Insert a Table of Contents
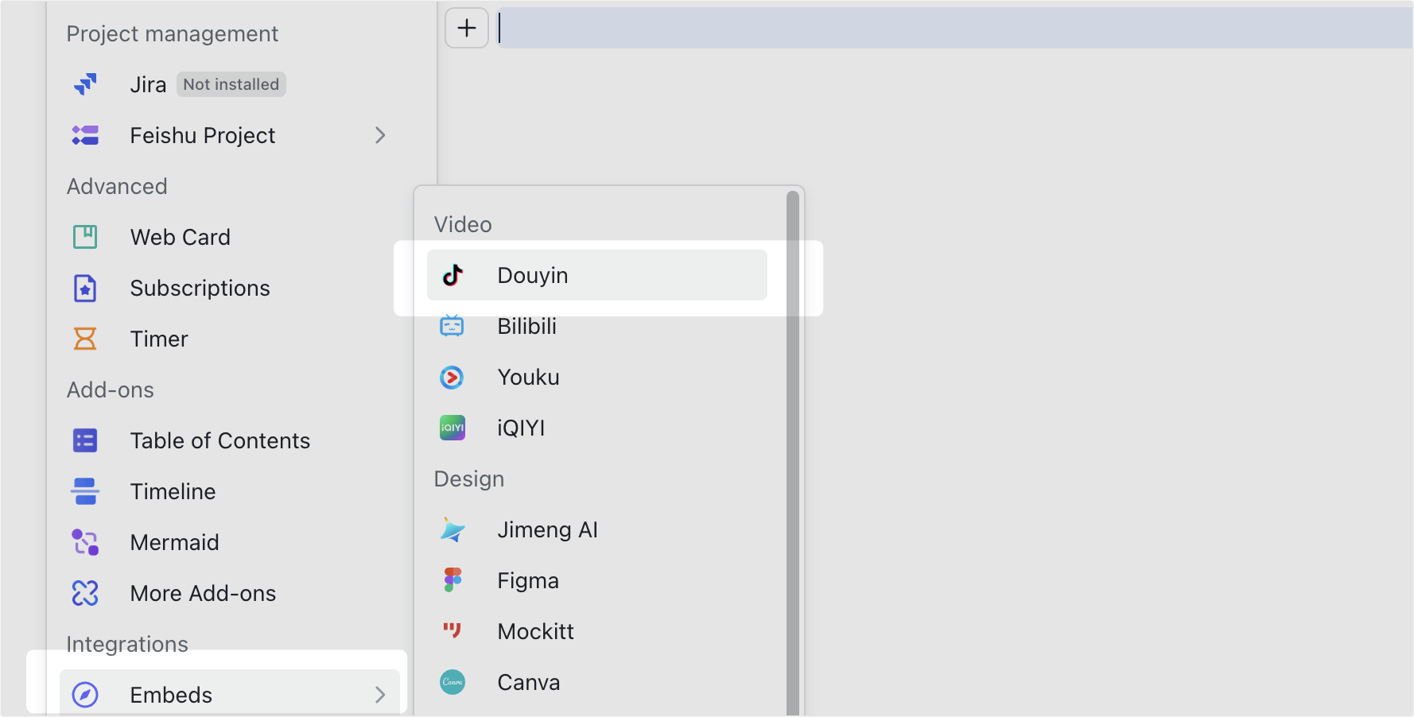Screen dimensions: 1414x717 coord(231,440)
